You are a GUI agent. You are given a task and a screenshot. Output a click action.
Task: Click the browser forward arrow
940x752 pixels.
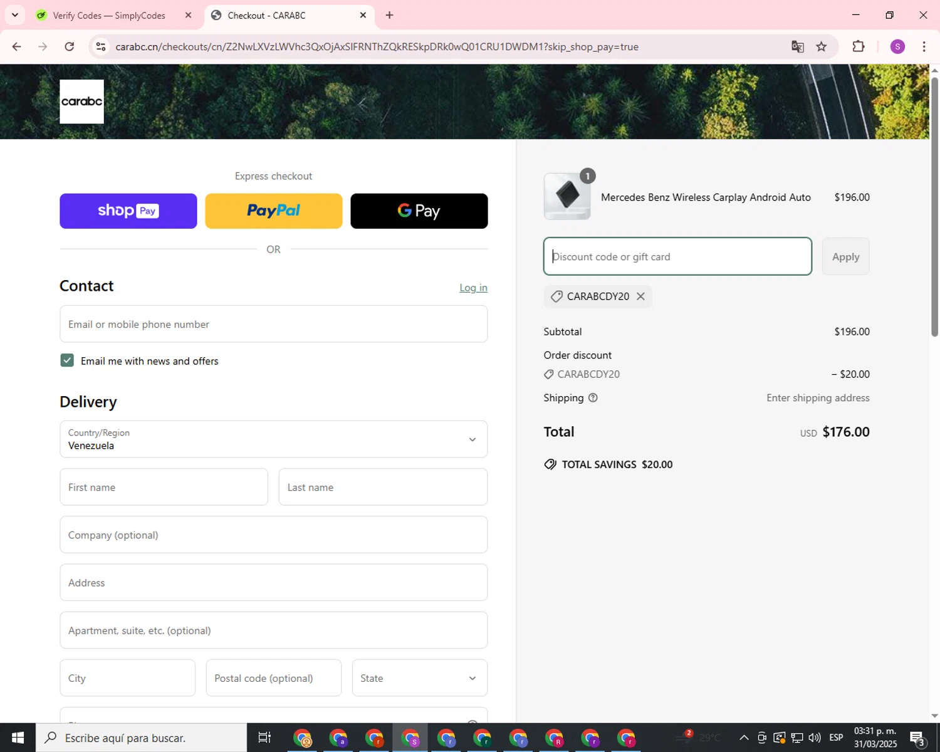coord(43,46)
